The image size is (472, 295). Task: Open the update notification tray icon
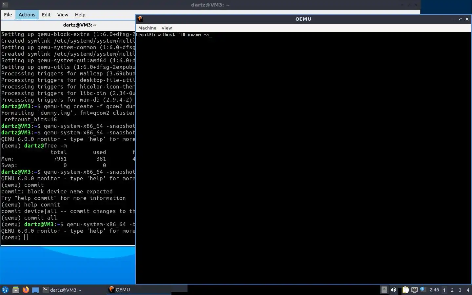423,289
